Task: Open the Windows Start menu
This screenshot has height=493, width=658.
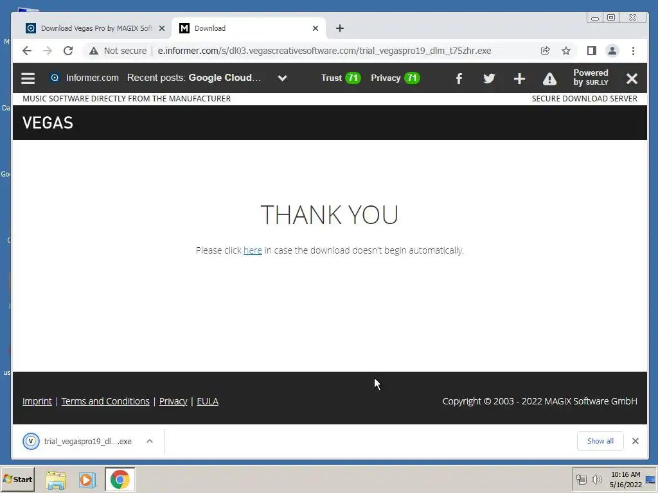Action: click(17, 479)
